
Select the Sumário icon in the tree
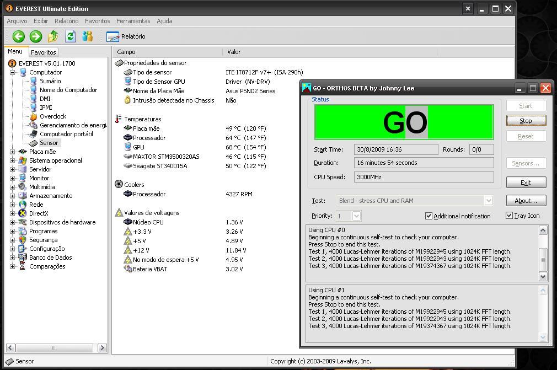34,81
